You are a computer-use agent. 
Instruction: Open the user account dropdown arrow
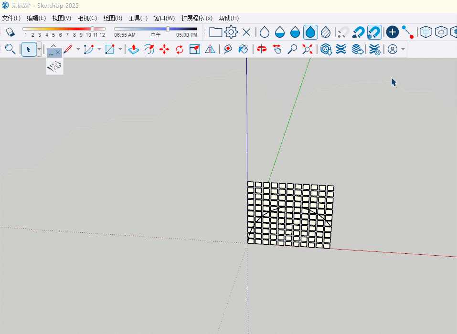coord(403,49)
